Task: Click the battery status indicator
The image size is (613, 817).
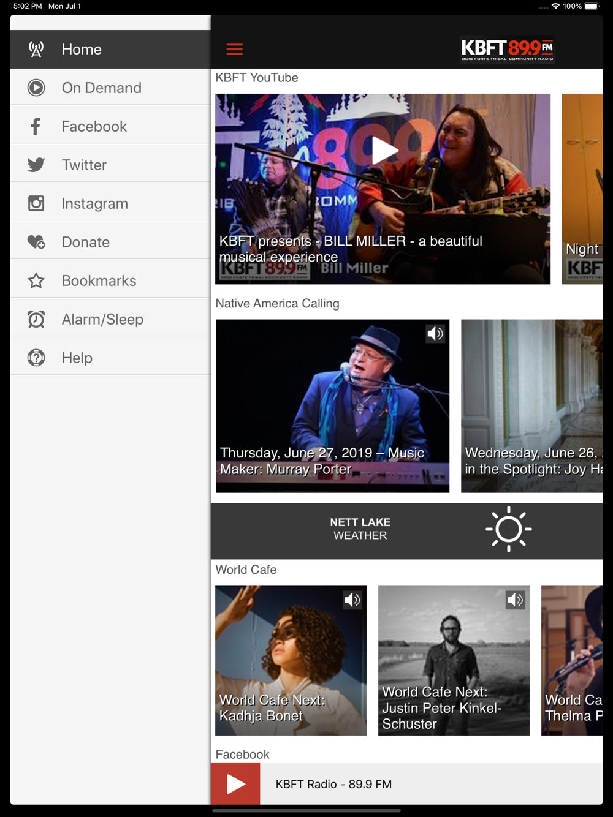Action: pos(592,6)
